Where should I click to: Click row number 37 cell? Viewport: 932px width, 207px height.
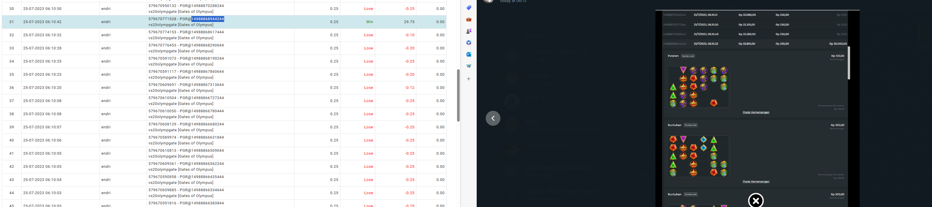click(12, 101)
